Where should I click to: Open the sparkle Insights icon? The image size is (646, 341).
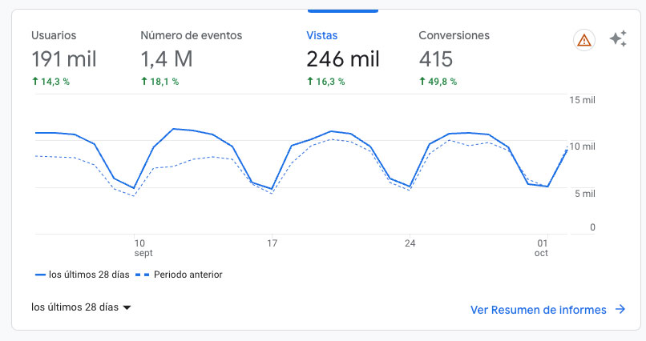tap(618, 39)
